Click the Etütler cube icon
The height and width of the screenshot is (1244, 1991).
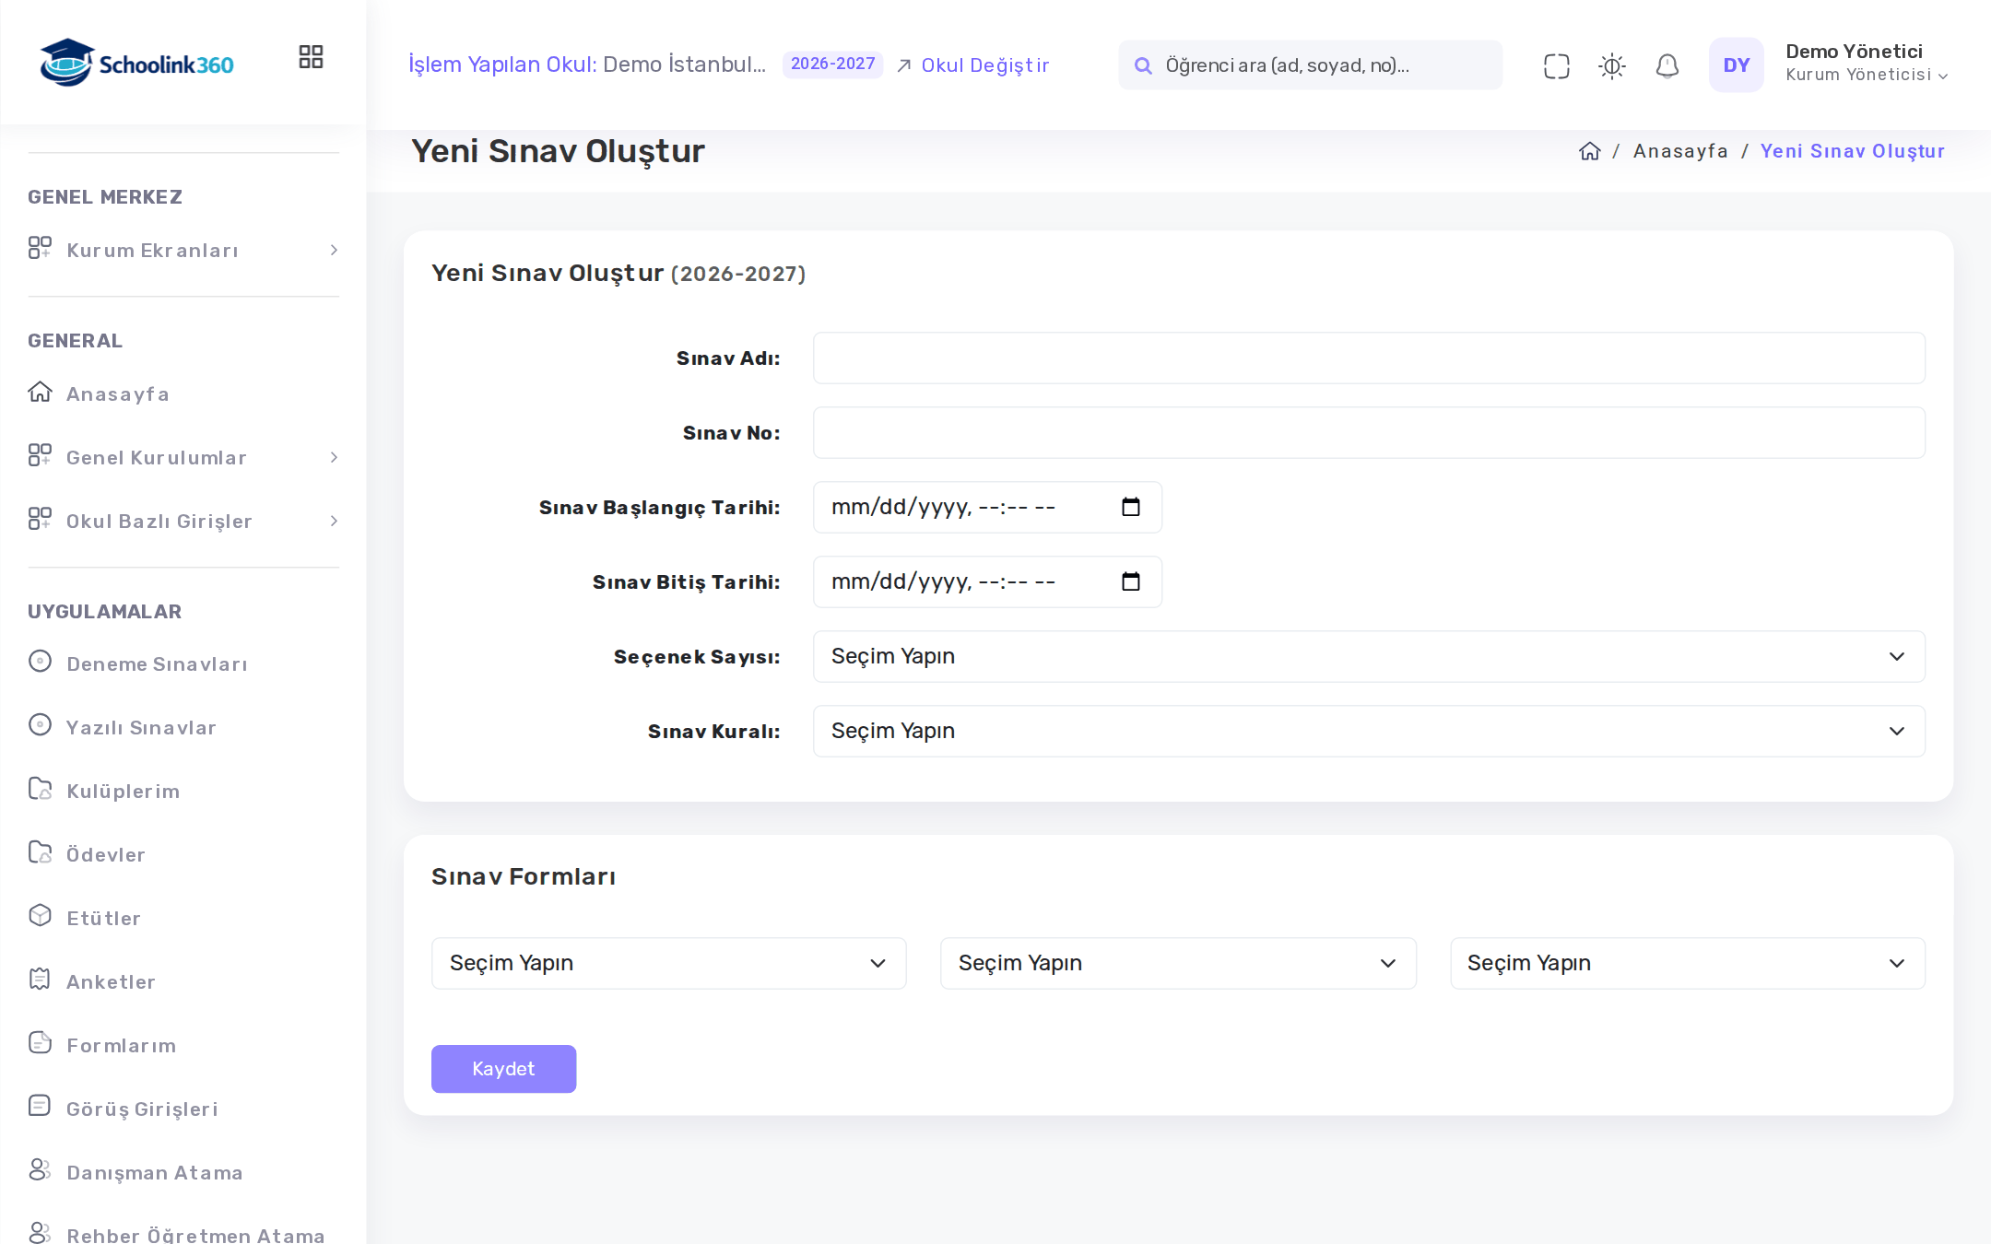point(40,916)
